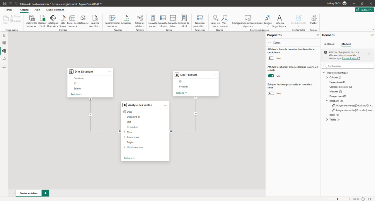Click the zoom slider handle

(x=337, y=199)
